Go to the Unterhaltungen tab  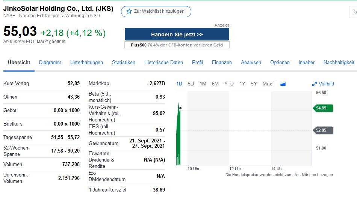86,63
